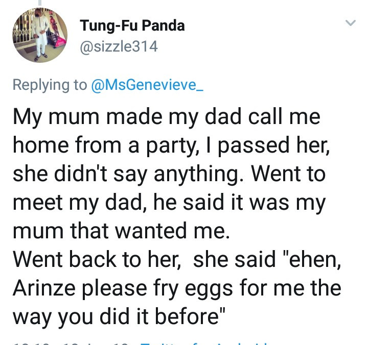Select the tweet timestamp at the bottom
Image resolution: width=368 pixels, height=345 pixels.
pyautogui.click(x=71, y=343)
